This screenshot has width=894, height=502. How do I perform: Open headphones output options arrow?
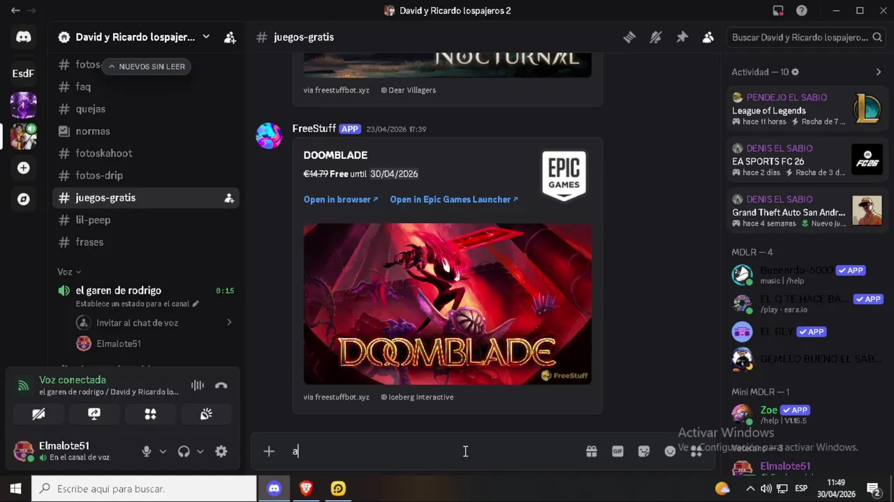pyautogui.click(x=200, y=451)
